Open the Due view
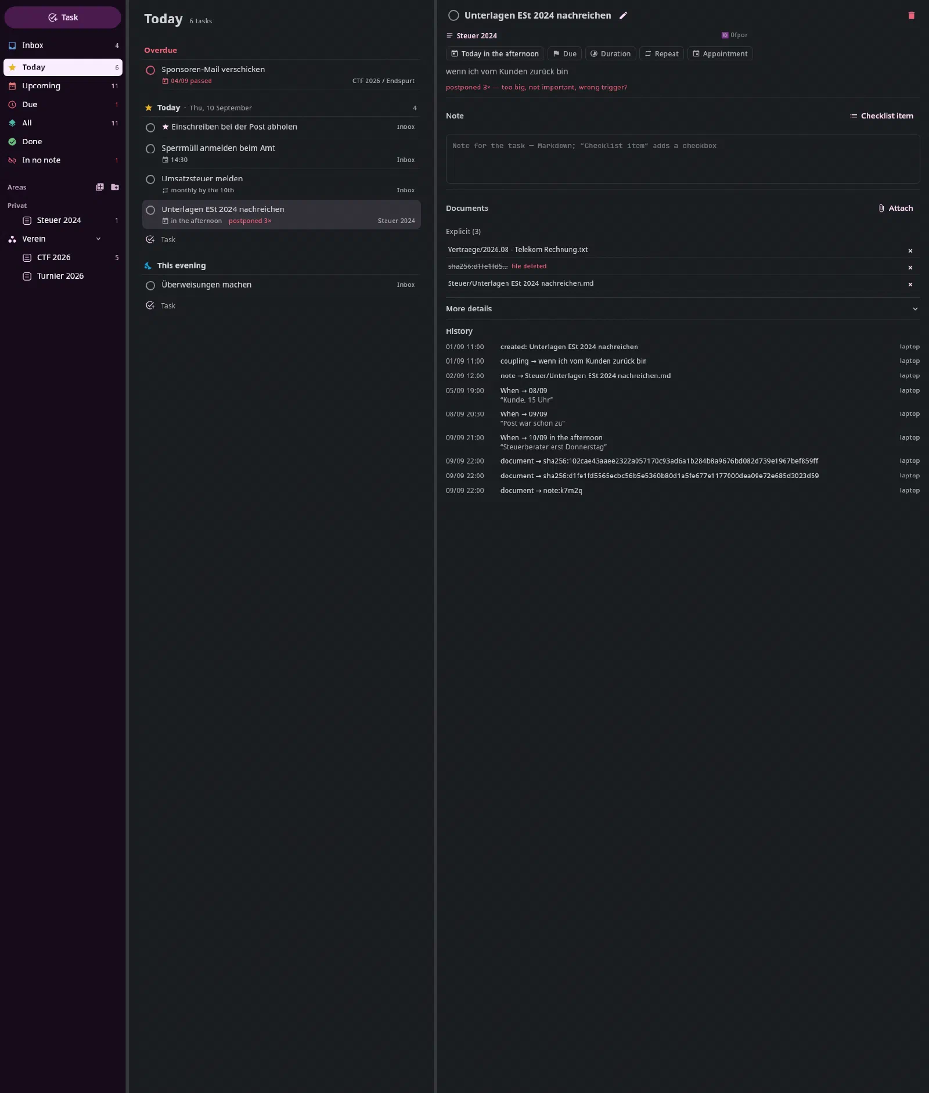Screen dimensions: 929x1093 pyautogui.click(x=63, y=105)
